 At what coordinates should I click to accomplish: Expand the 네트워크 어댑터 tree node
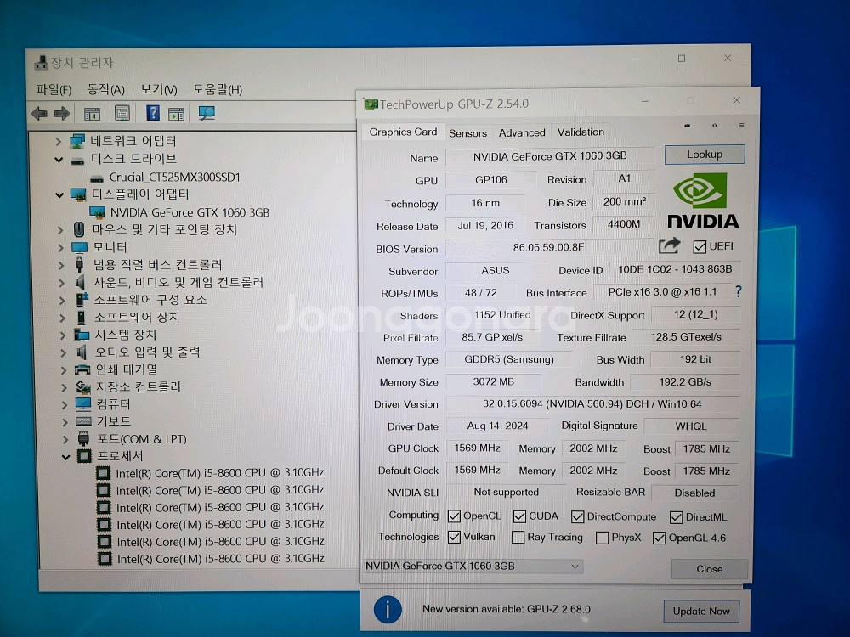coord(59,141)
